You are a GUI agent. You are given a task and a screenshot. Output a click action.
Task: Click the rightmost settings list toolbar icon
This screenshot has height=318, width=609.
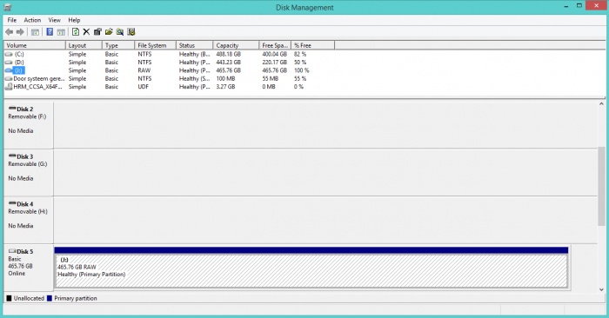click(131, 32)
